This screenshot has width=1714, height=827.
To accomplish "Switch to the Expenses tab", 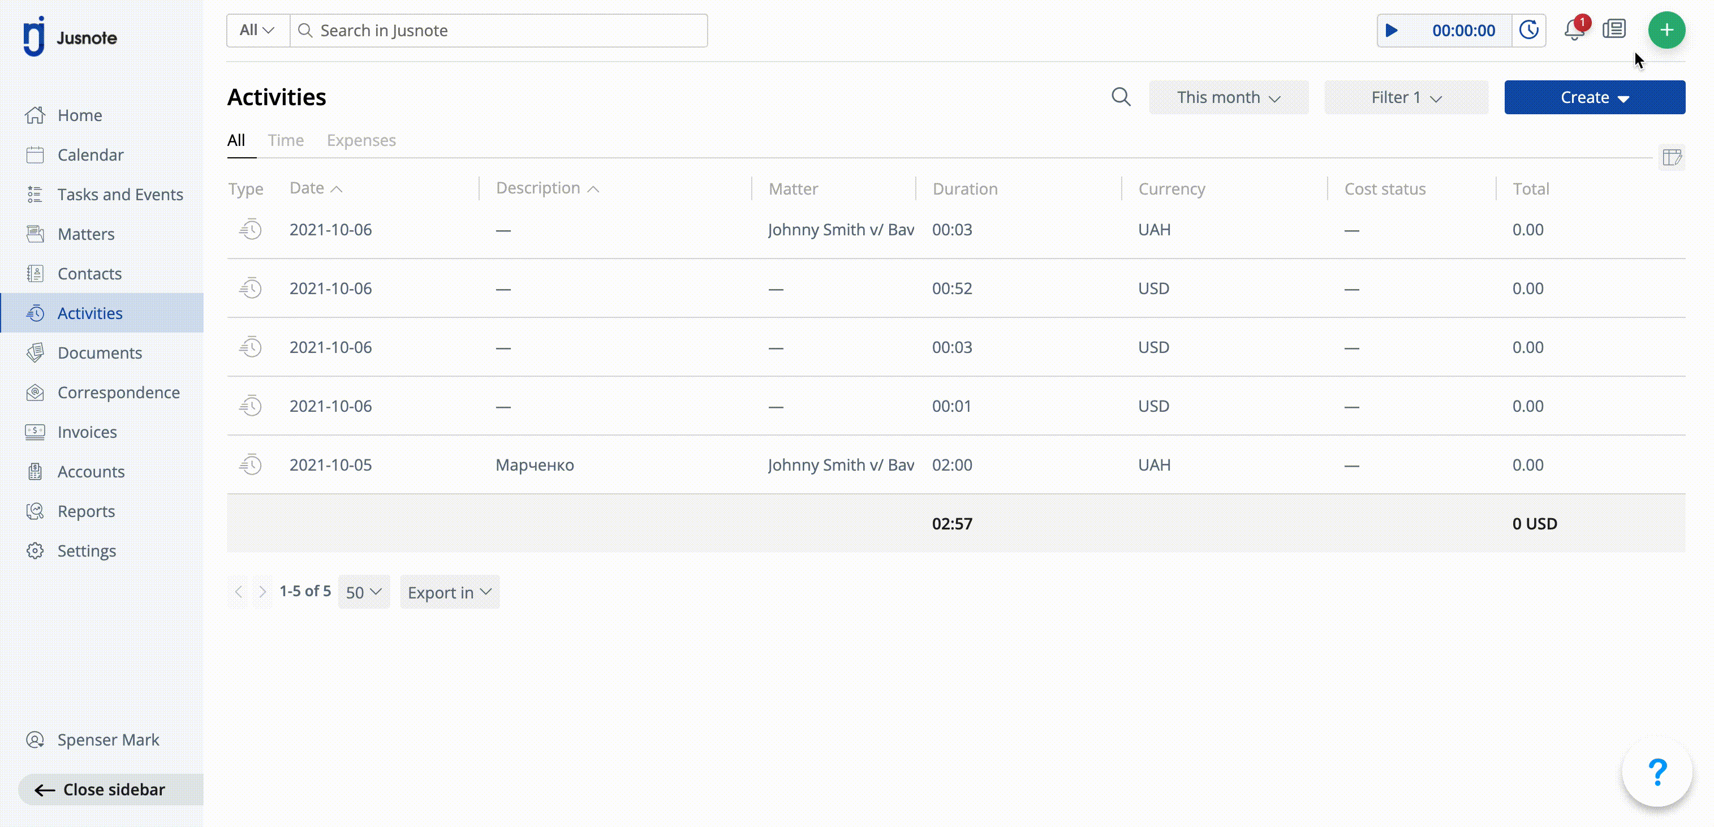I will 361,140.
